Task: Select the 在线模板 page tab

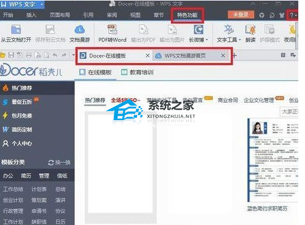Action: pos(96,72)
